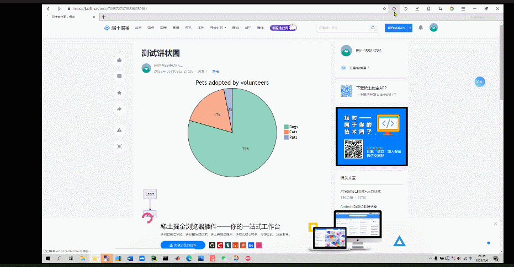514x267 pixels.
Task: Open the APP navigation item
Action: pyautogui.click(x=248, y=28)
